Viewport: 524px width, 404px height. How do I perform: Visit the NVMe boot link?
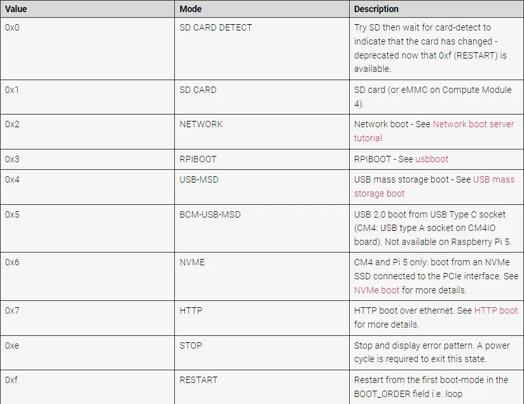pyautogui.click(x=376, y=290)
